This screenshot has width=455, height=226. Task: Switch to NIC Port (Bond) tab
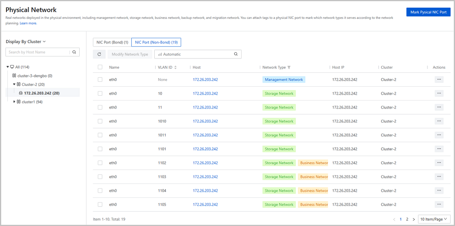coord(112,42)
